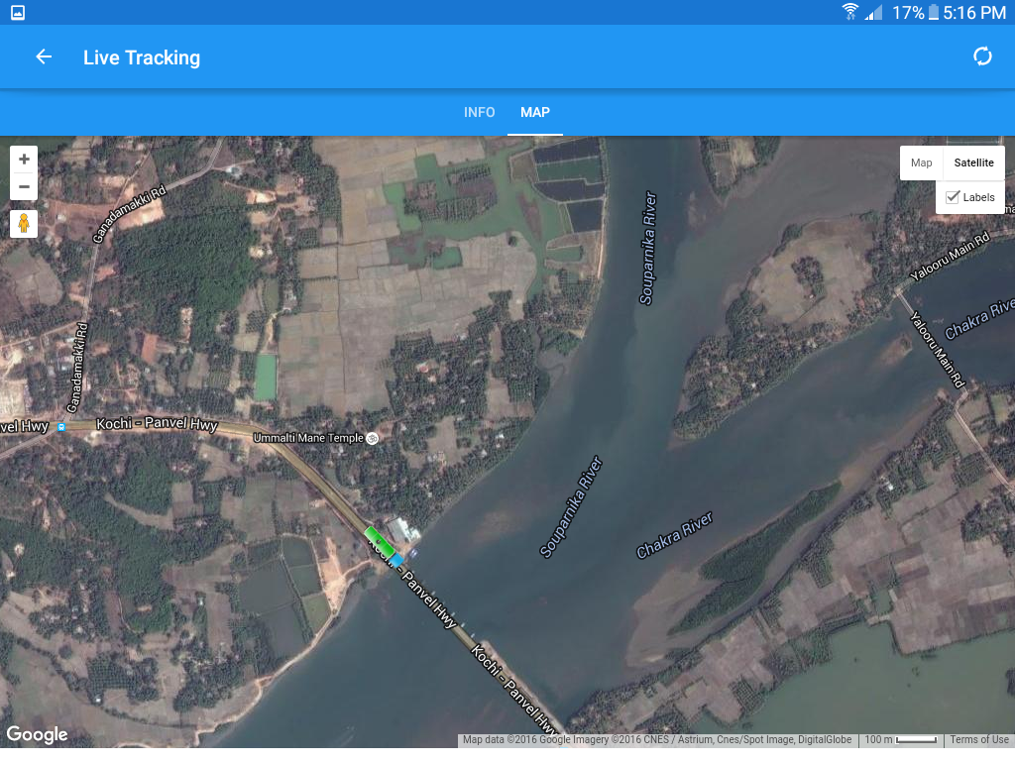This screenshot has height=761, width=1015.
Task: Select the Street View pegman icon
Action: 24,223
